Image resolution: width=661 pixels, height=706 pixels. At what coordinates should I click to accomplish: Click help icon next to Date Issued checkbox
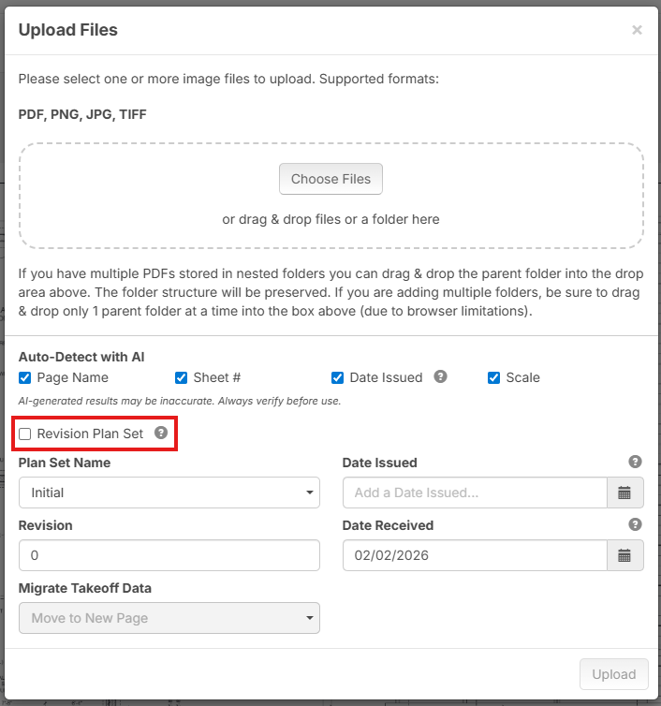(x=440, y=377)
